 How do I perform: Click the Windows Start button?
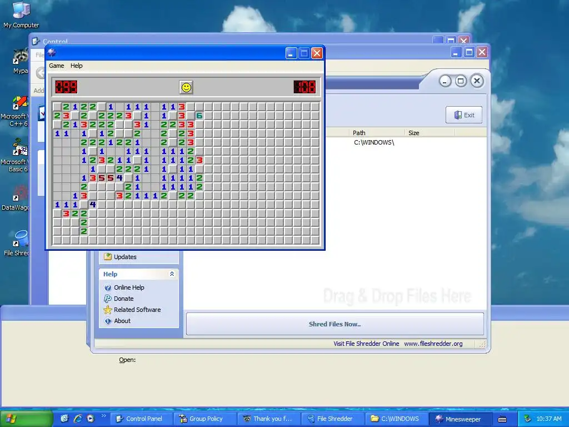[26, 419]
